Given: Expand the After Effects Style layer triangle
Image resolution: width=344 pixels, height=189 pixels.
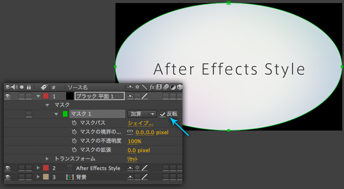Looking at the screenshot, I should pos(38,168).
